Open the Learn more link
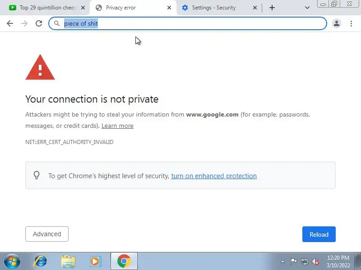The width and height of the screenshot is (361, 270). (117, 126)
